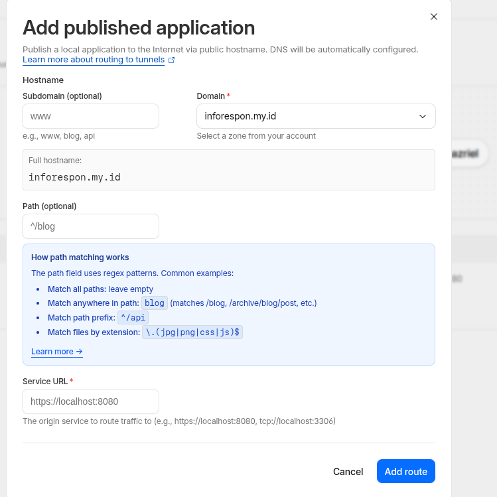
Task: Click the '^/api' prefix code example
Action: [x=133, y=318]
